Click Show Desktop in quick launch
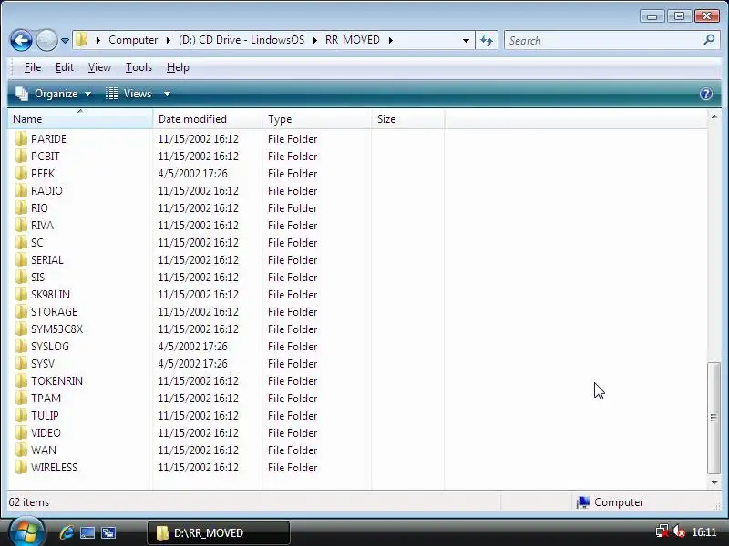The height and width of the screenshot is (546, 729). [x=87, y=532]
